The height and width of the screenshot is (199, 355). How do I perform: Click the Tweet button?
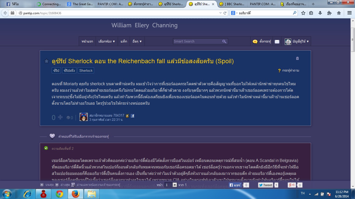265,185
